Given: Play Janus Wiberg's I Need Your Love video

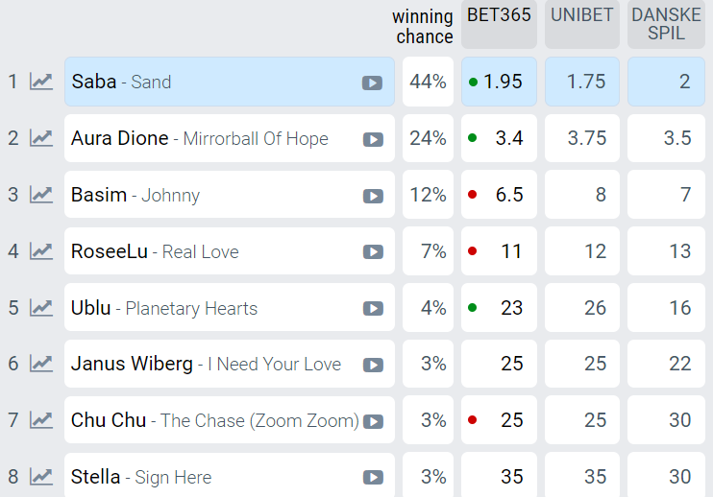Looking at the screenshot, I should click(373, 365).
